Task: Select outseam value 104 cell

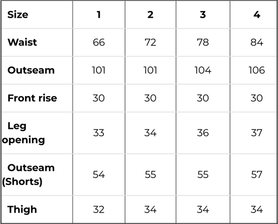Action: (203, 70)
